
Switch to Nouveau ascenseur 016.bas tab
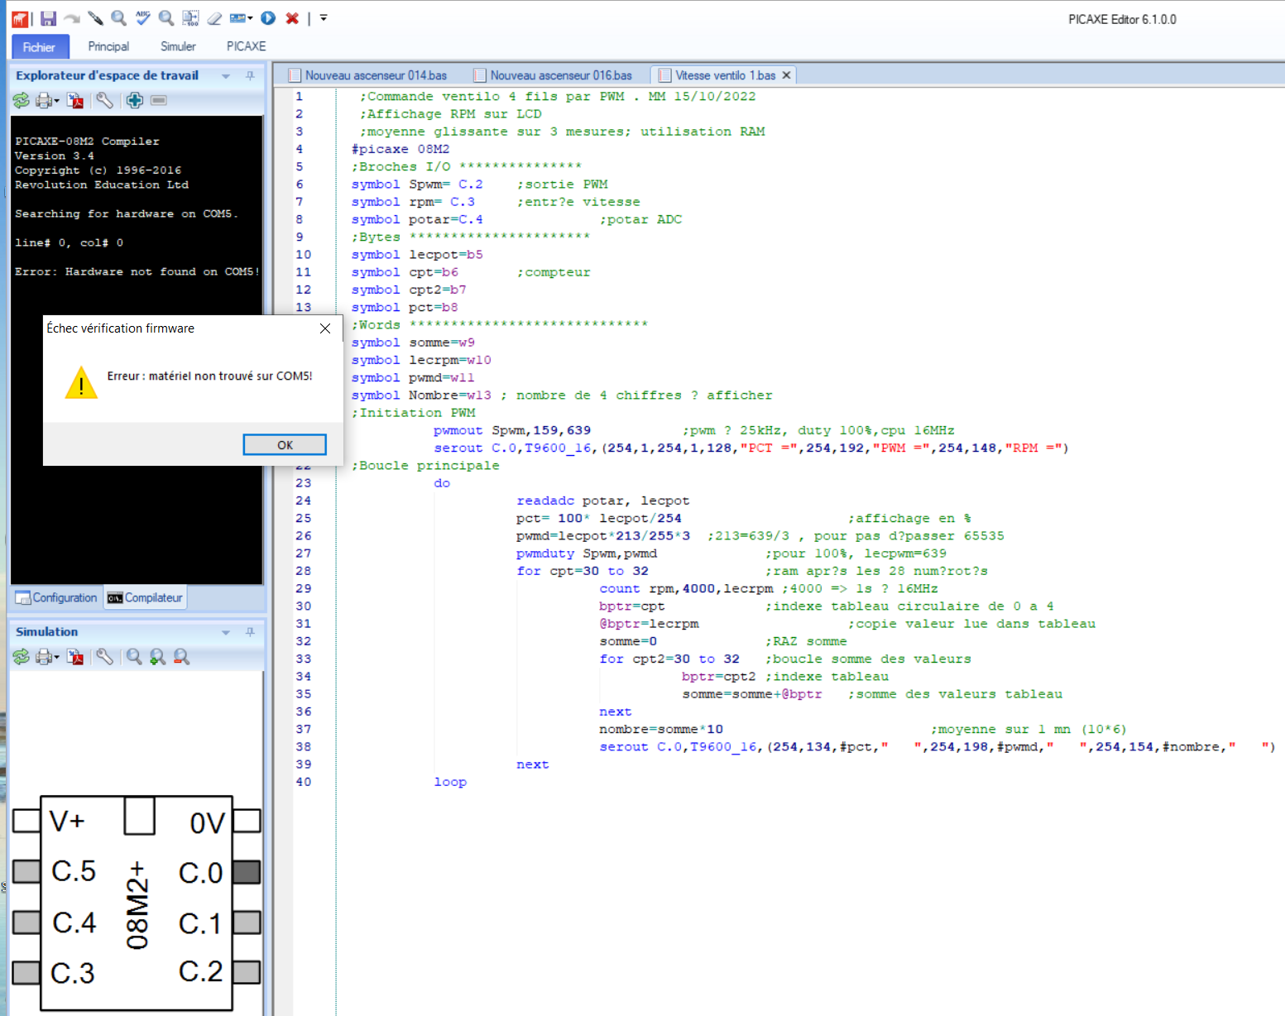point(560,75)
